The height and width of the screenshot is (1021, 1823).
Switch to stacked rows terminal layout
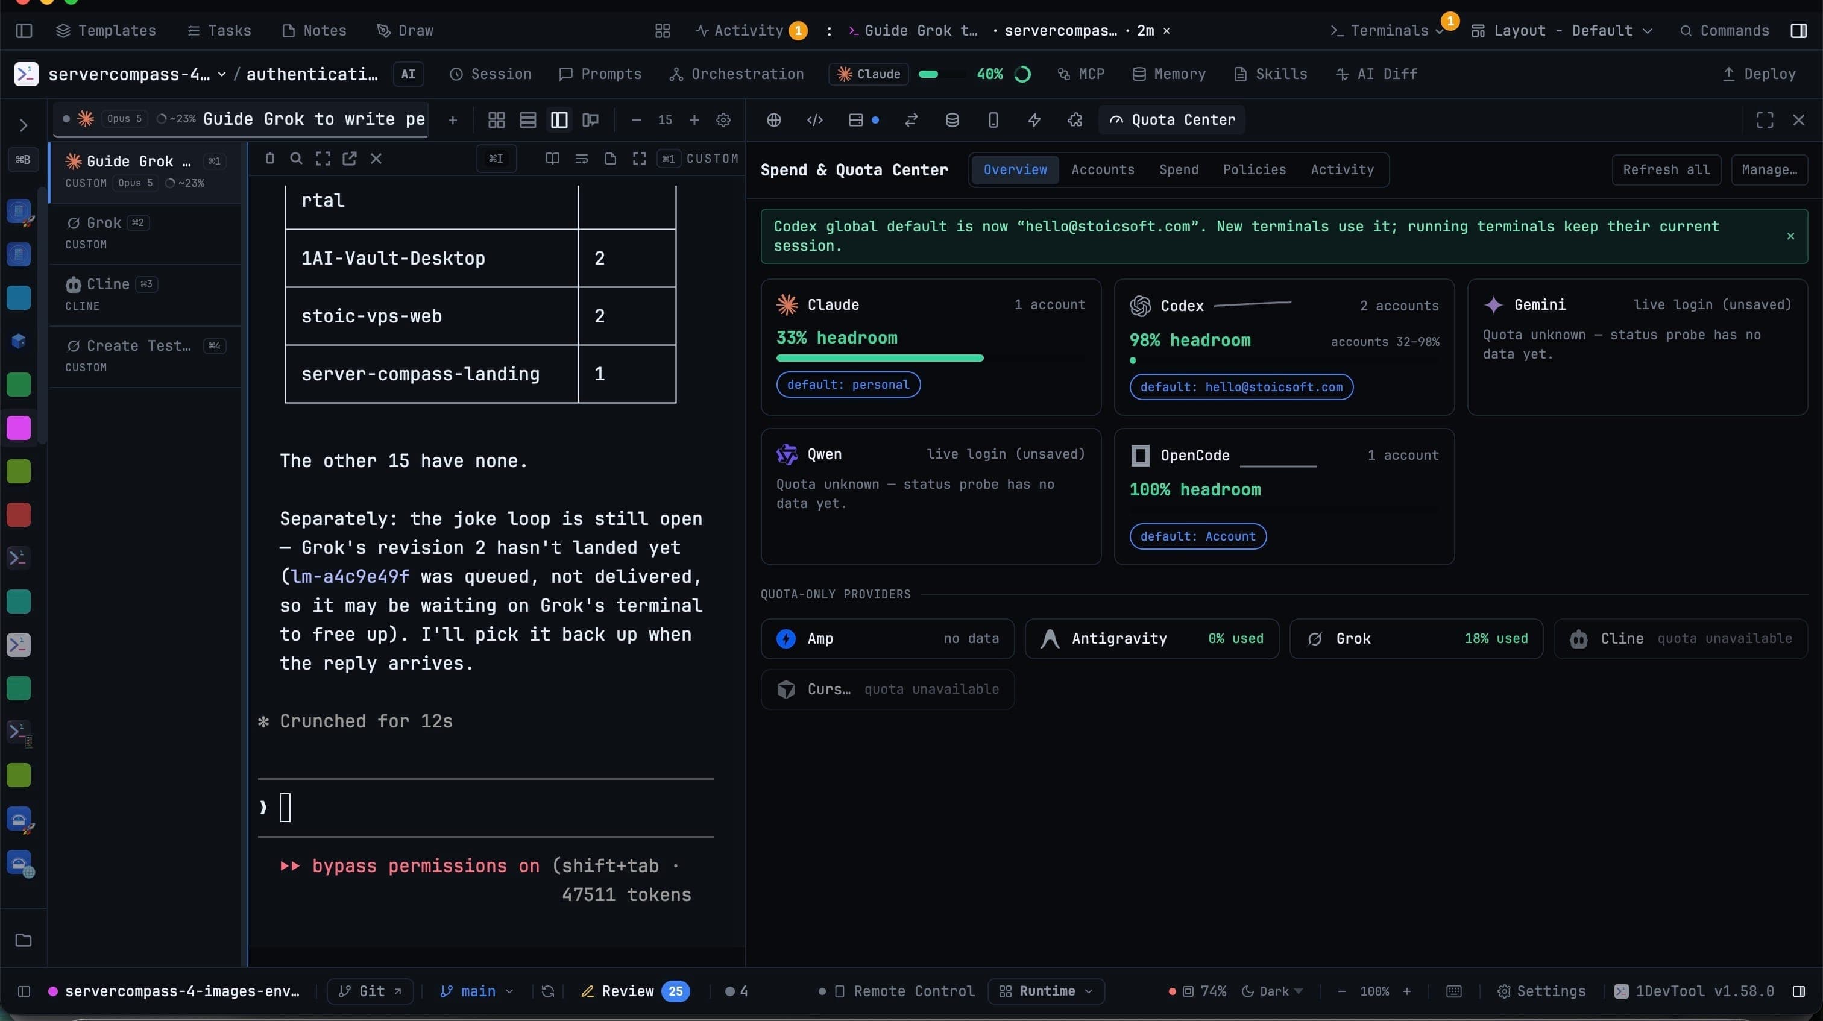click(x=528, y=121)
